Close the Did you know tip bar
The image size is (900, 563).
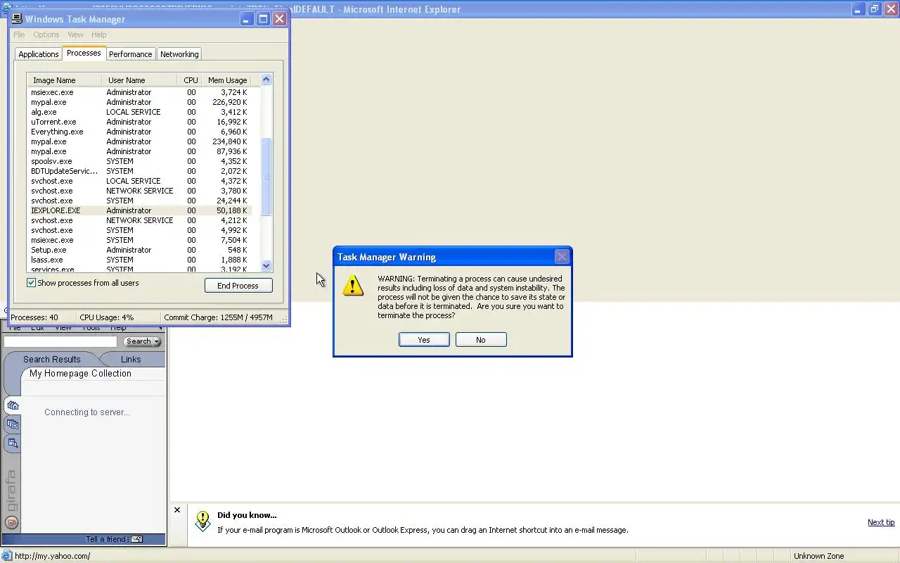click(x=177, y=510)
